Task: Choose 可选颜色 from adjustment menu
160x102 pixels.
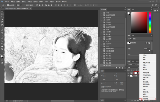Action: click(149, 99)
